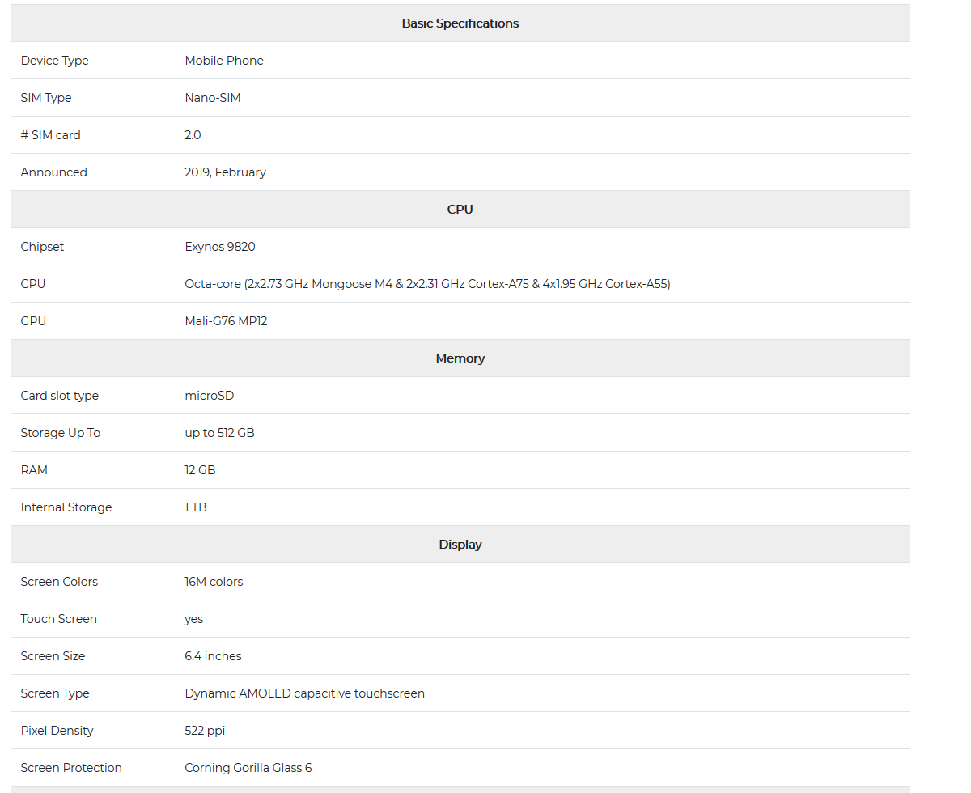Screen dimensions: 971x793
Task: Click the Device Type label
Action: [55, 61]
